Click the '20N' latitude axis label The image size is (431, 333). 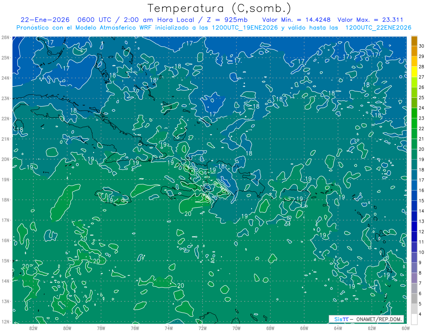(5, 159)
